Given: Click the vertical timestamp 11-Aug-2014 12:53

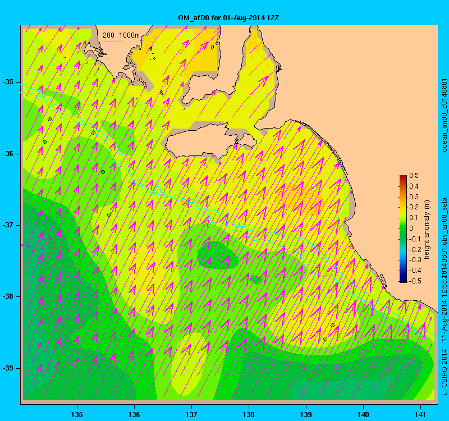Looking at the screenshot, I should click(x=444, y=308).
